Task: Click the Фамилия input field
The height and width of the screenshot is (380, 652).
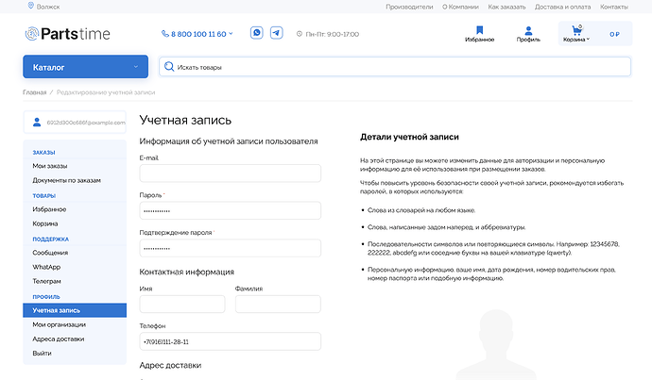Action: [x=278, y=305]
